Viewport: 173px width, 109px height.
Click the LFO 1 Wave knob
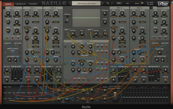click(8, 22)
